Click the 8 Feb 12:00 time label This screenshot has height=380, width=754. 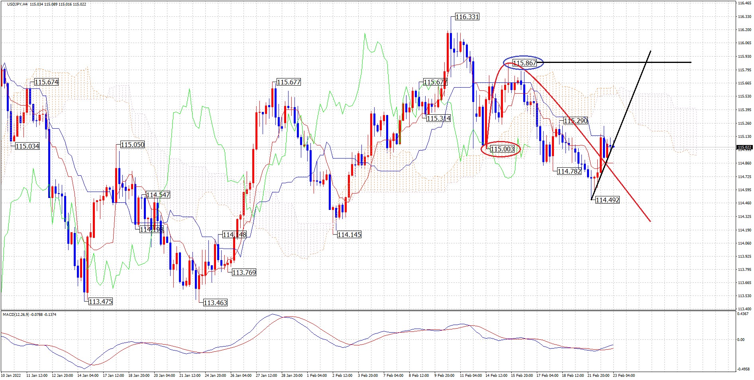(x=419, y=376)
